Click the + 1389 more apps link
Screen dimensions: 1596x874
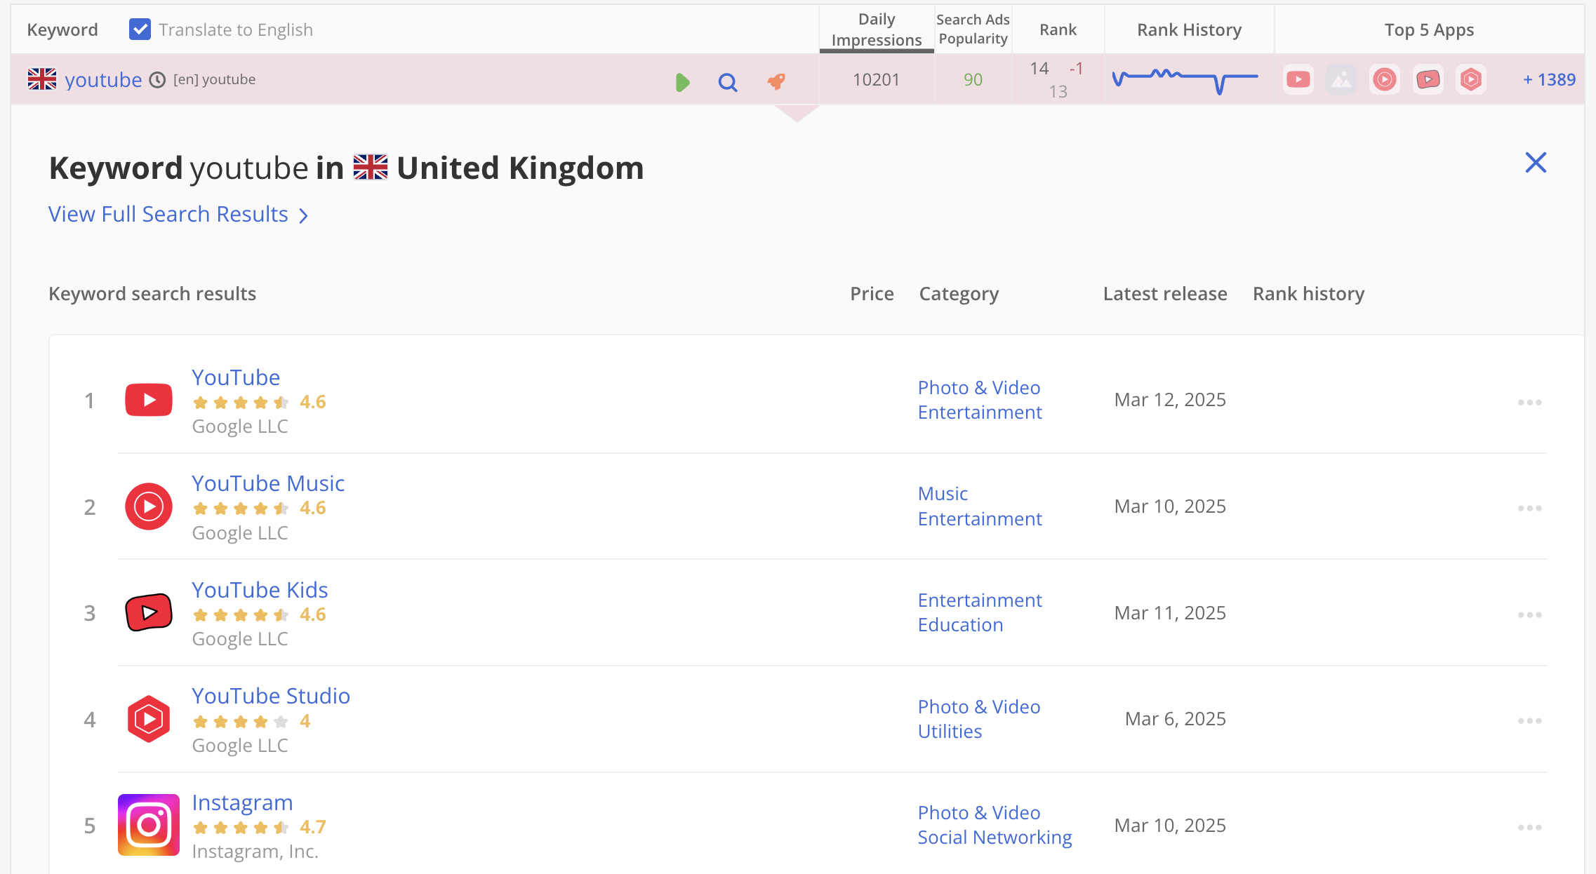tap(1549, 79)
